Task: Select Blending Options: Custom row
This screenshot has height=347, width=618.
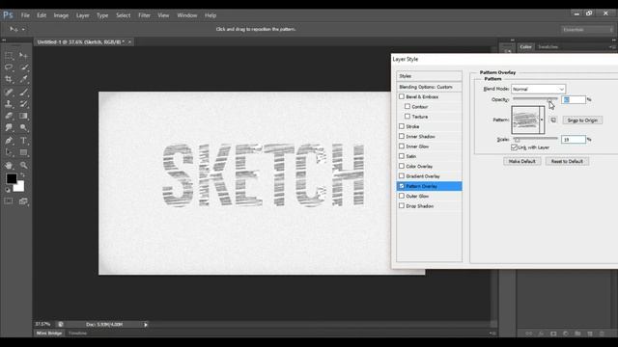Action: [429, 87]
